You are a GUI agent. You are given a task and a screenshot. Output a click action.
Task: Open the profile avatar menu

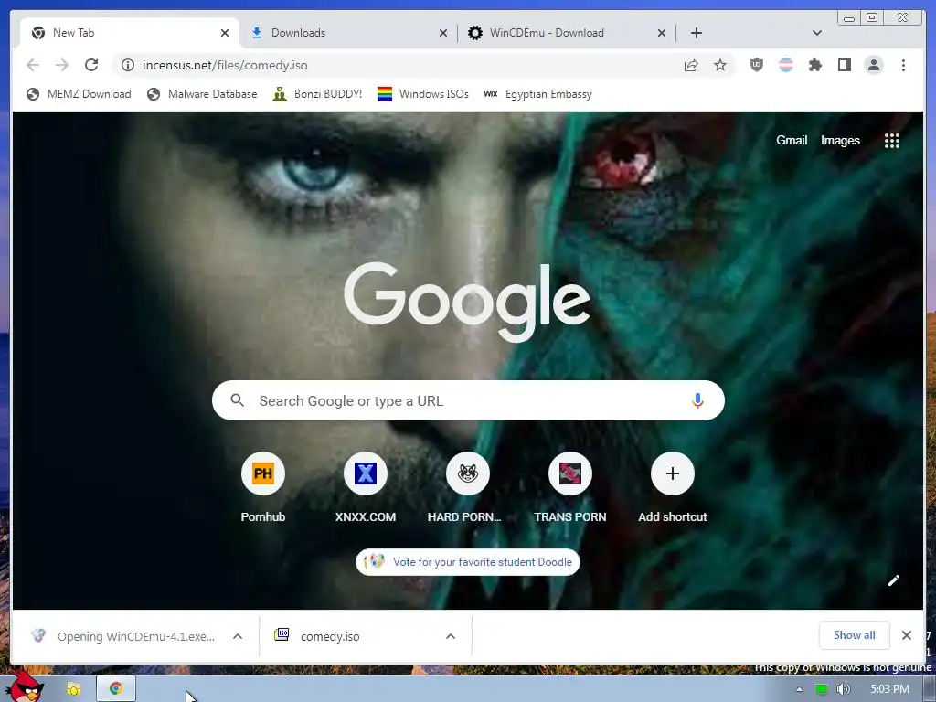[873, 65]
